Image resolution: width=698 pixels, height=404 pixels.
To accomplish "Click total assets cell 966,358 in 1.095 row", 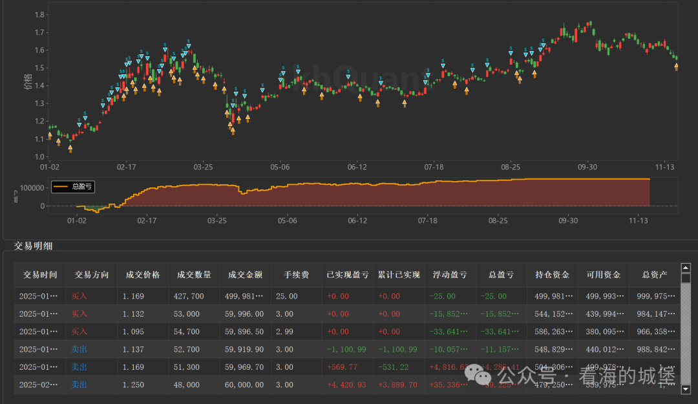I will [x=654, y=332].
